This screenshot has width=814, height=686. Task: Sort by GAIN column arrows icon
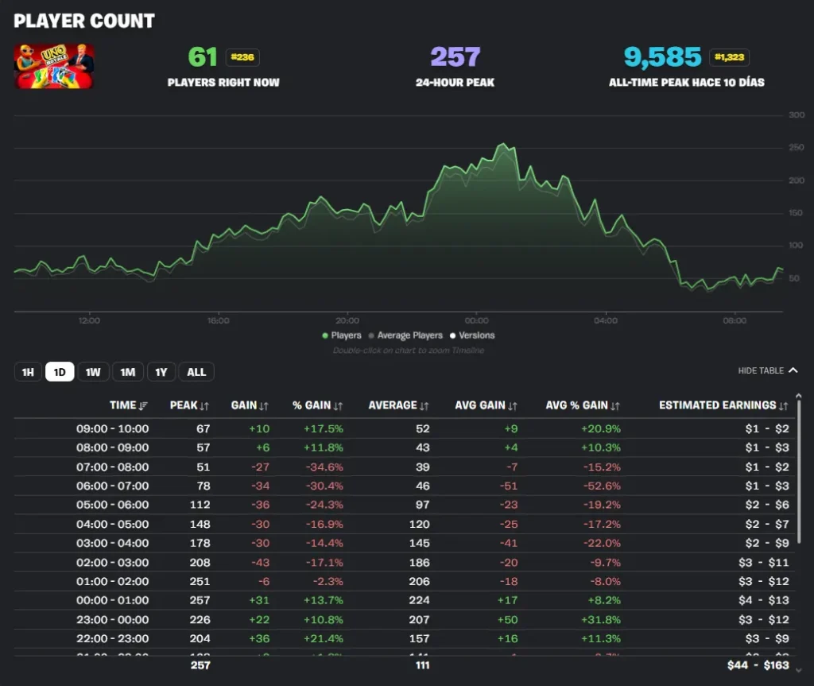(264, 406)
